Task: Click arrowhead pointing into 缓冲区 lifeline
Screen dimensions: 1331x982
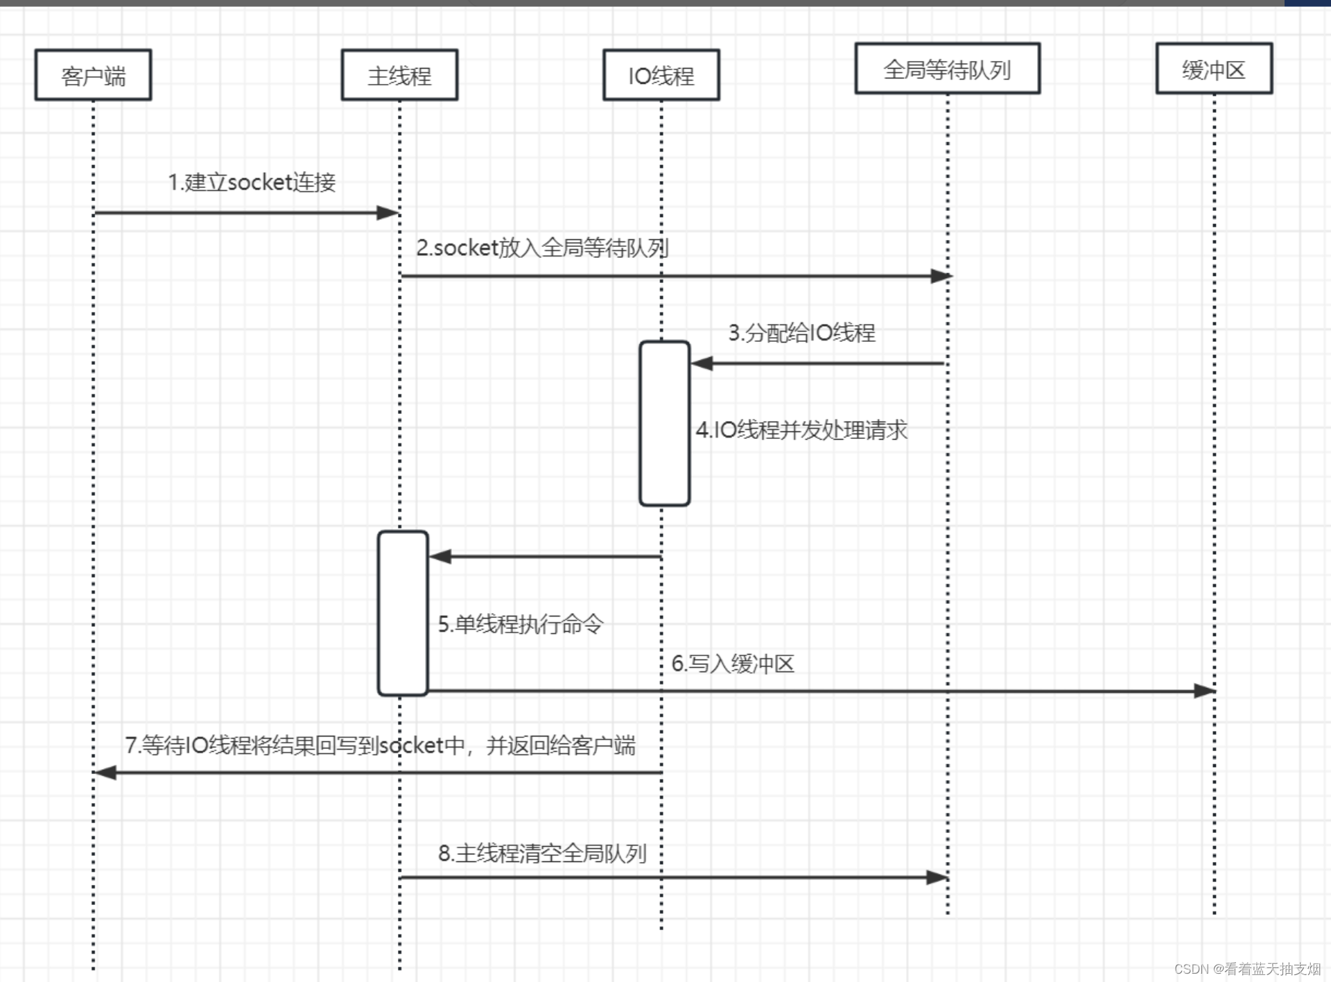Action: [1204, 691]
